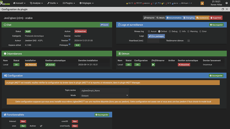Open the Plugins menu
Screen dimensions: 230x129
point(69,3)
